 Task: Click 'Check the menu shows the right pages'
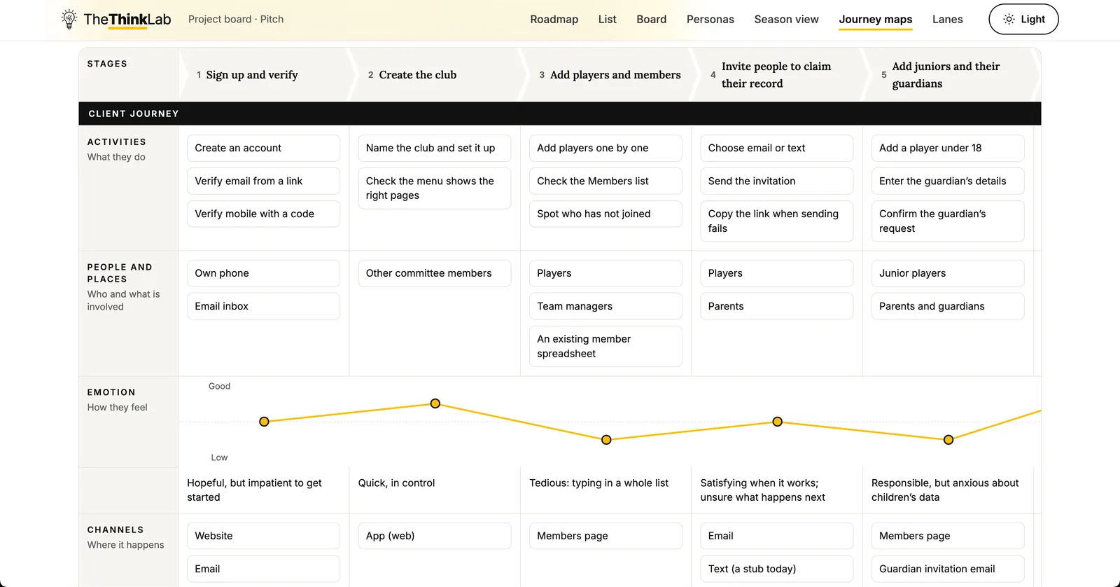pyautogui.click(x=435, y=188)
